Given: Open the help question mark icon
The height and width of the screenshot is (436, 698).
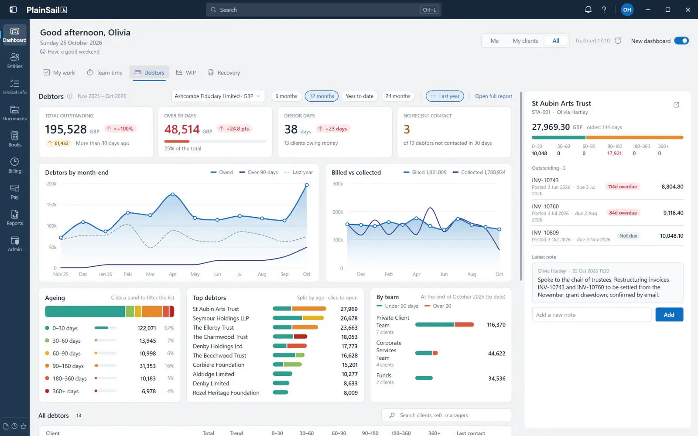Looking at the screenshot, I should [604, 10].
